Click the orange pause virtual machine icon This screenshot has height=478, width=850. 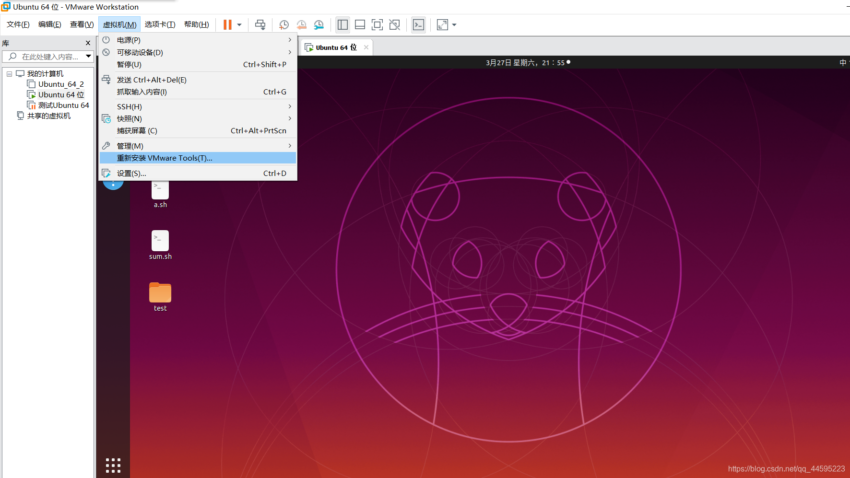227,24
